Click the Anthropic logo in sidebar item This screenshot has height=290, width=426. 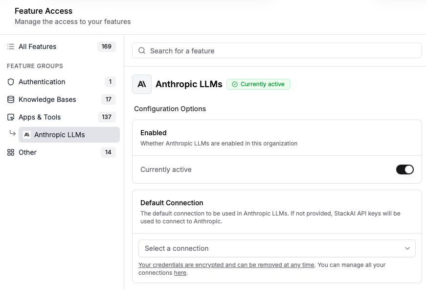27,135
